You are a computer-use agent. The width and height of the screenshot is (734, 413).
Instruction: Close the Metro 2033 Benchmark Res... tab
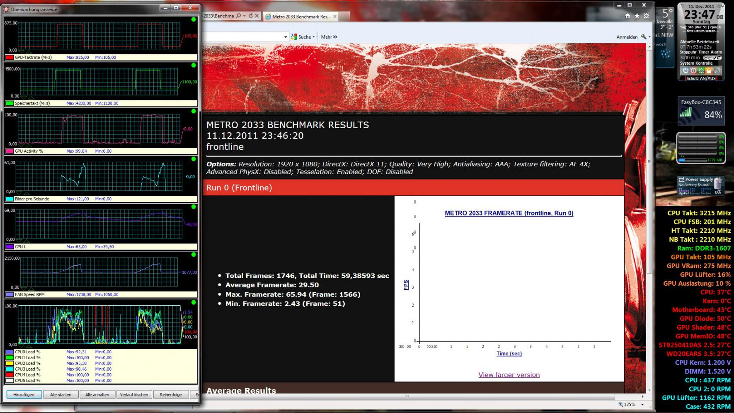click(335, 17)
